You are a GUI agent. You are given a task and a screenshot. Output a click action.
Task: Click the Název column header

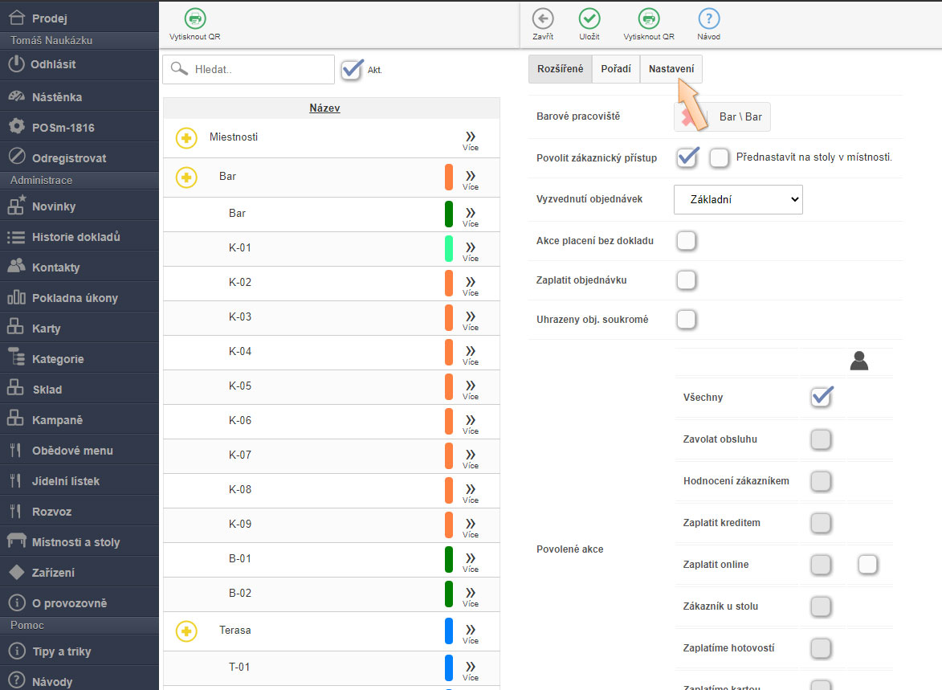pyautogui.click(x=324, y=108)
